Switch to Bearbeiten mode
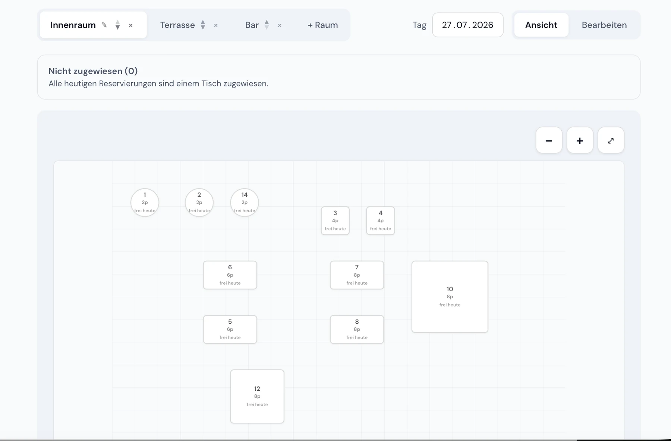Viewport: 671px width, 441px height. [604, 25]
